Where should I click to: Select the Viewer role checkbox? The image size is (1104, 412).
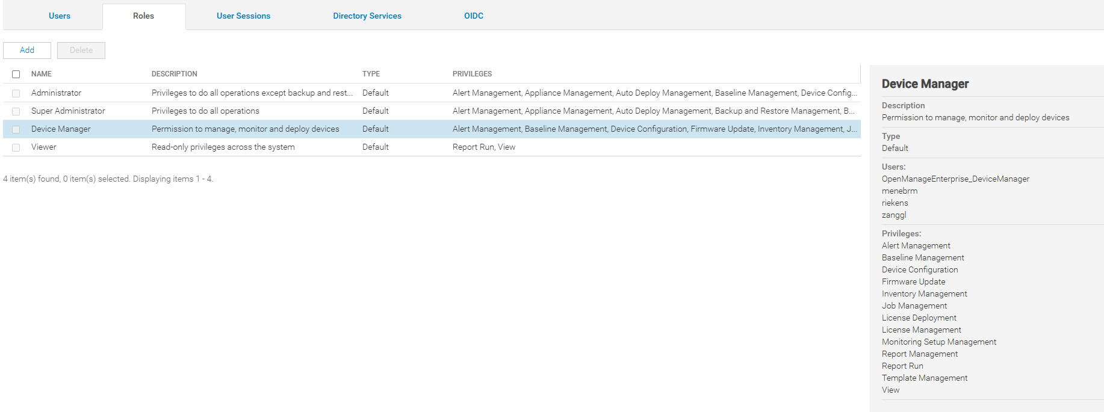click(16, 147)
